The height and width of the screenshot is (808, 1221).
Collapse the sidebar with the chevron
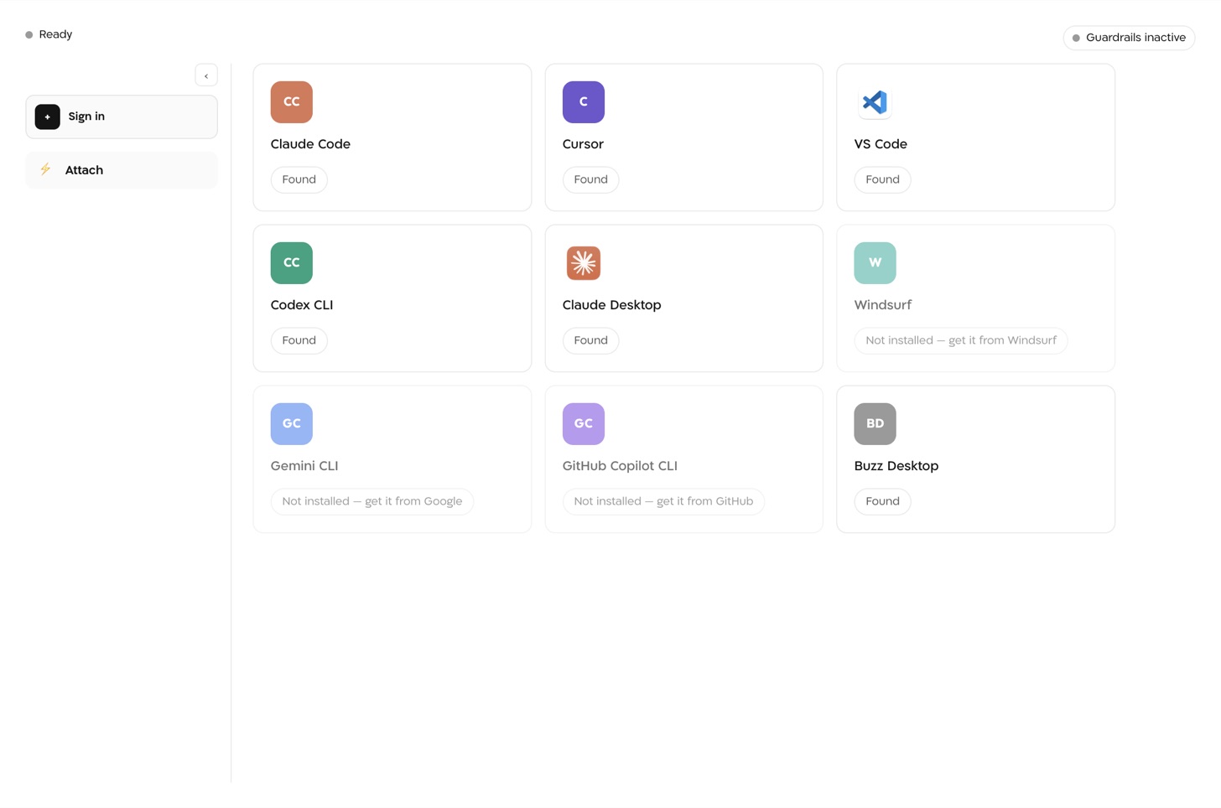206,75
